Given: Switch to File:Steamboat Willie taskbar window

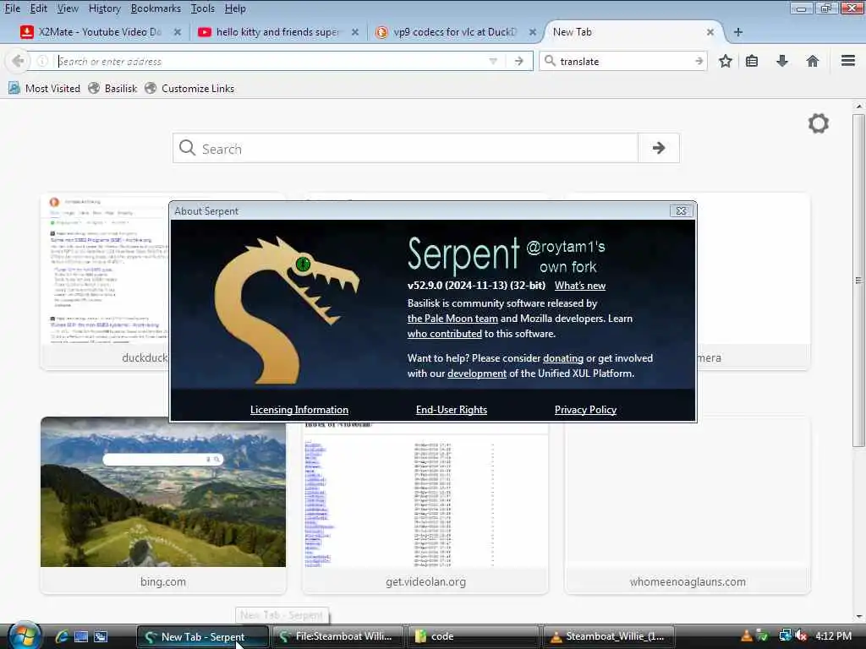Looking at the screenshot, I should pos(337,636).
